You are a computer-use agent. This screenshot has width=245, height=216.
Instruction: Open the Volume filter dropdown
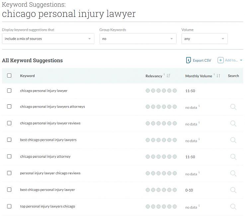click(204, 39)
